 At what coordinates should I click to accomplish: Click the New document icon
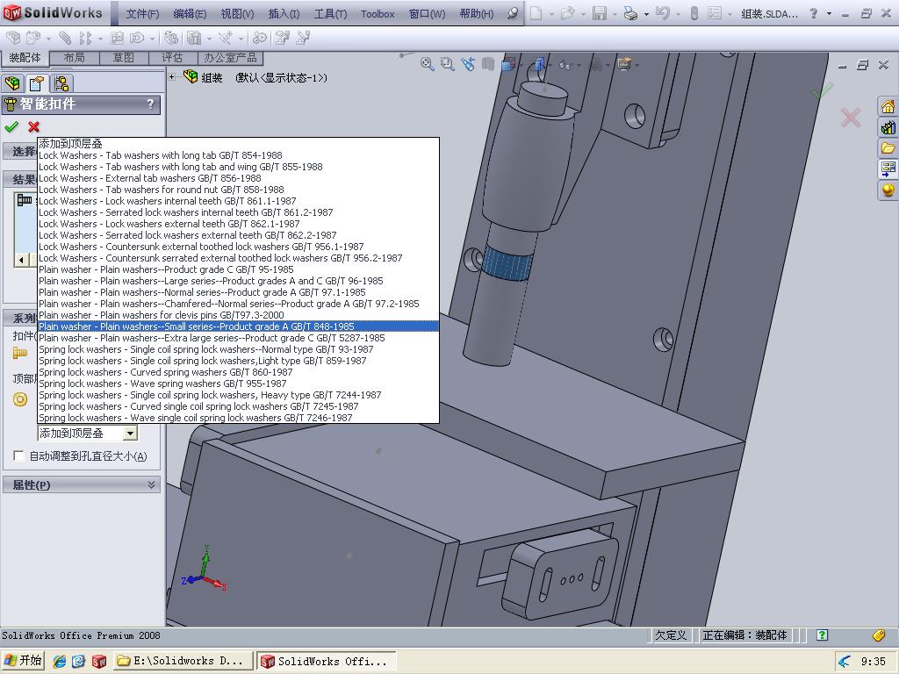click(x=536, y=13)
